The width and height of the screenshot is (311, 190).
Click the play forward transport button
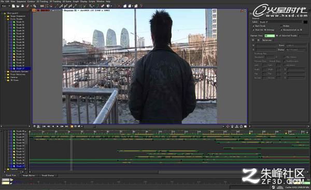coord(58,126)
